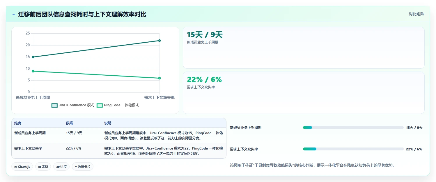Click the 数据卡片 chip icon
Image resolution: width=436 pixels, height=182 pixels.
click(76, 167)
